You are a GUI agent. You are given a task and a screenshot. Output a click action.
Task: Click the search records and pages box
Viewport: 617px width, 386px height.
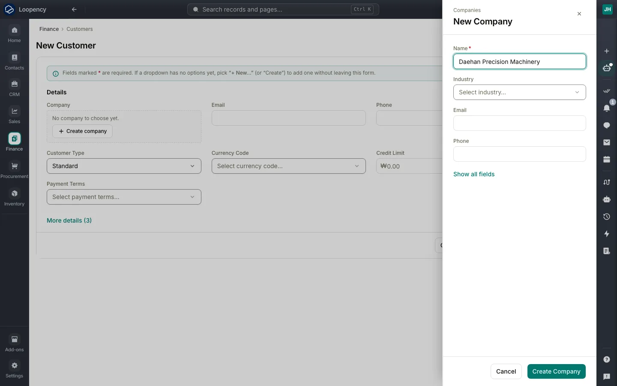click(283, 9)
